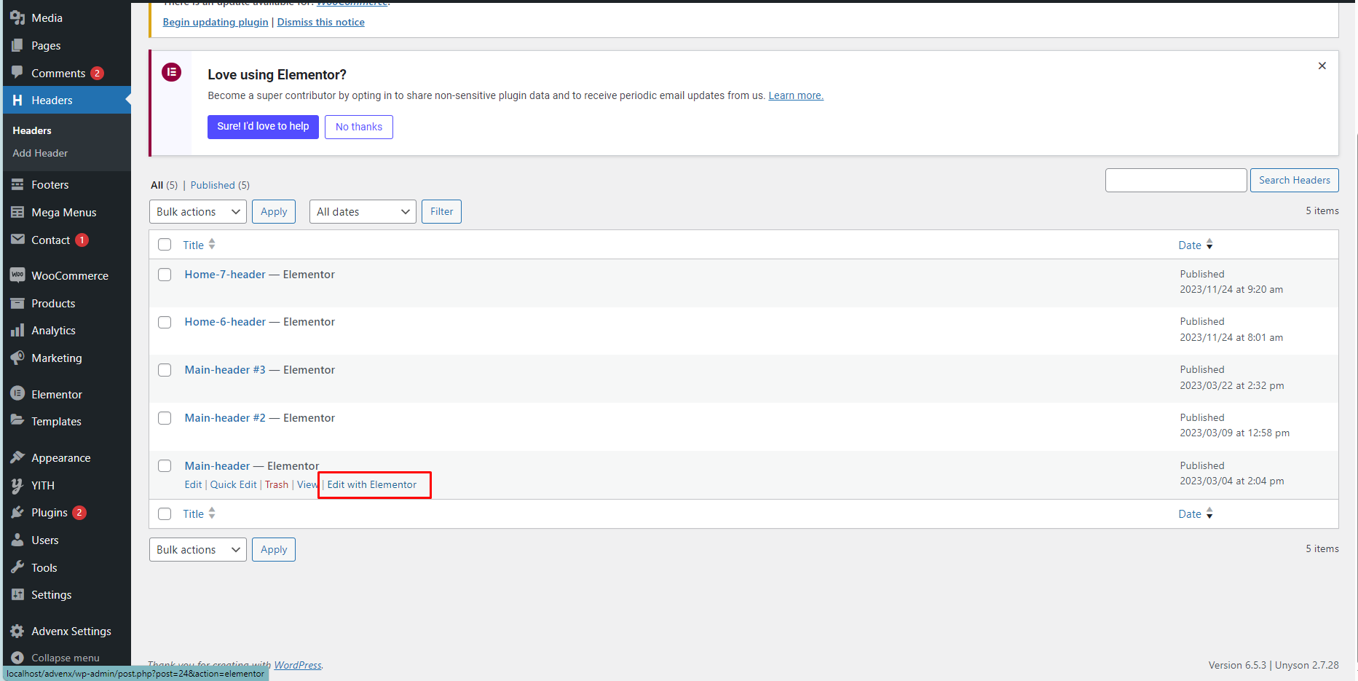This screenshot has height=681, width=1358.
Task: Click the Title sort arrows in top header
Action: [212, 245]
